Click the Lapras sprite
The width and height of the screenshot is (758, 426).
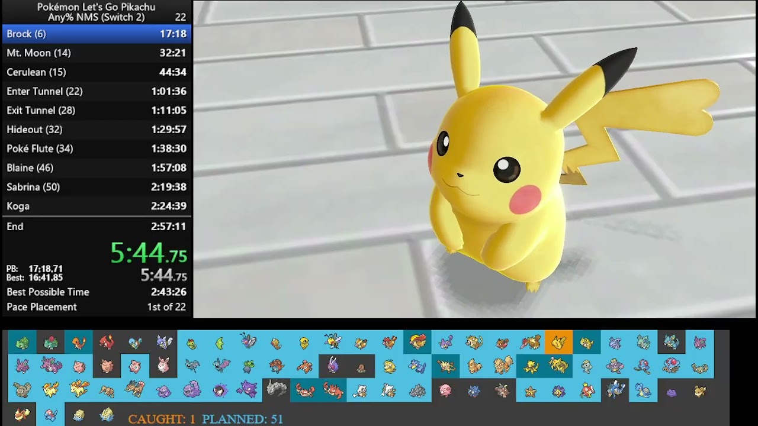(643, 390)
